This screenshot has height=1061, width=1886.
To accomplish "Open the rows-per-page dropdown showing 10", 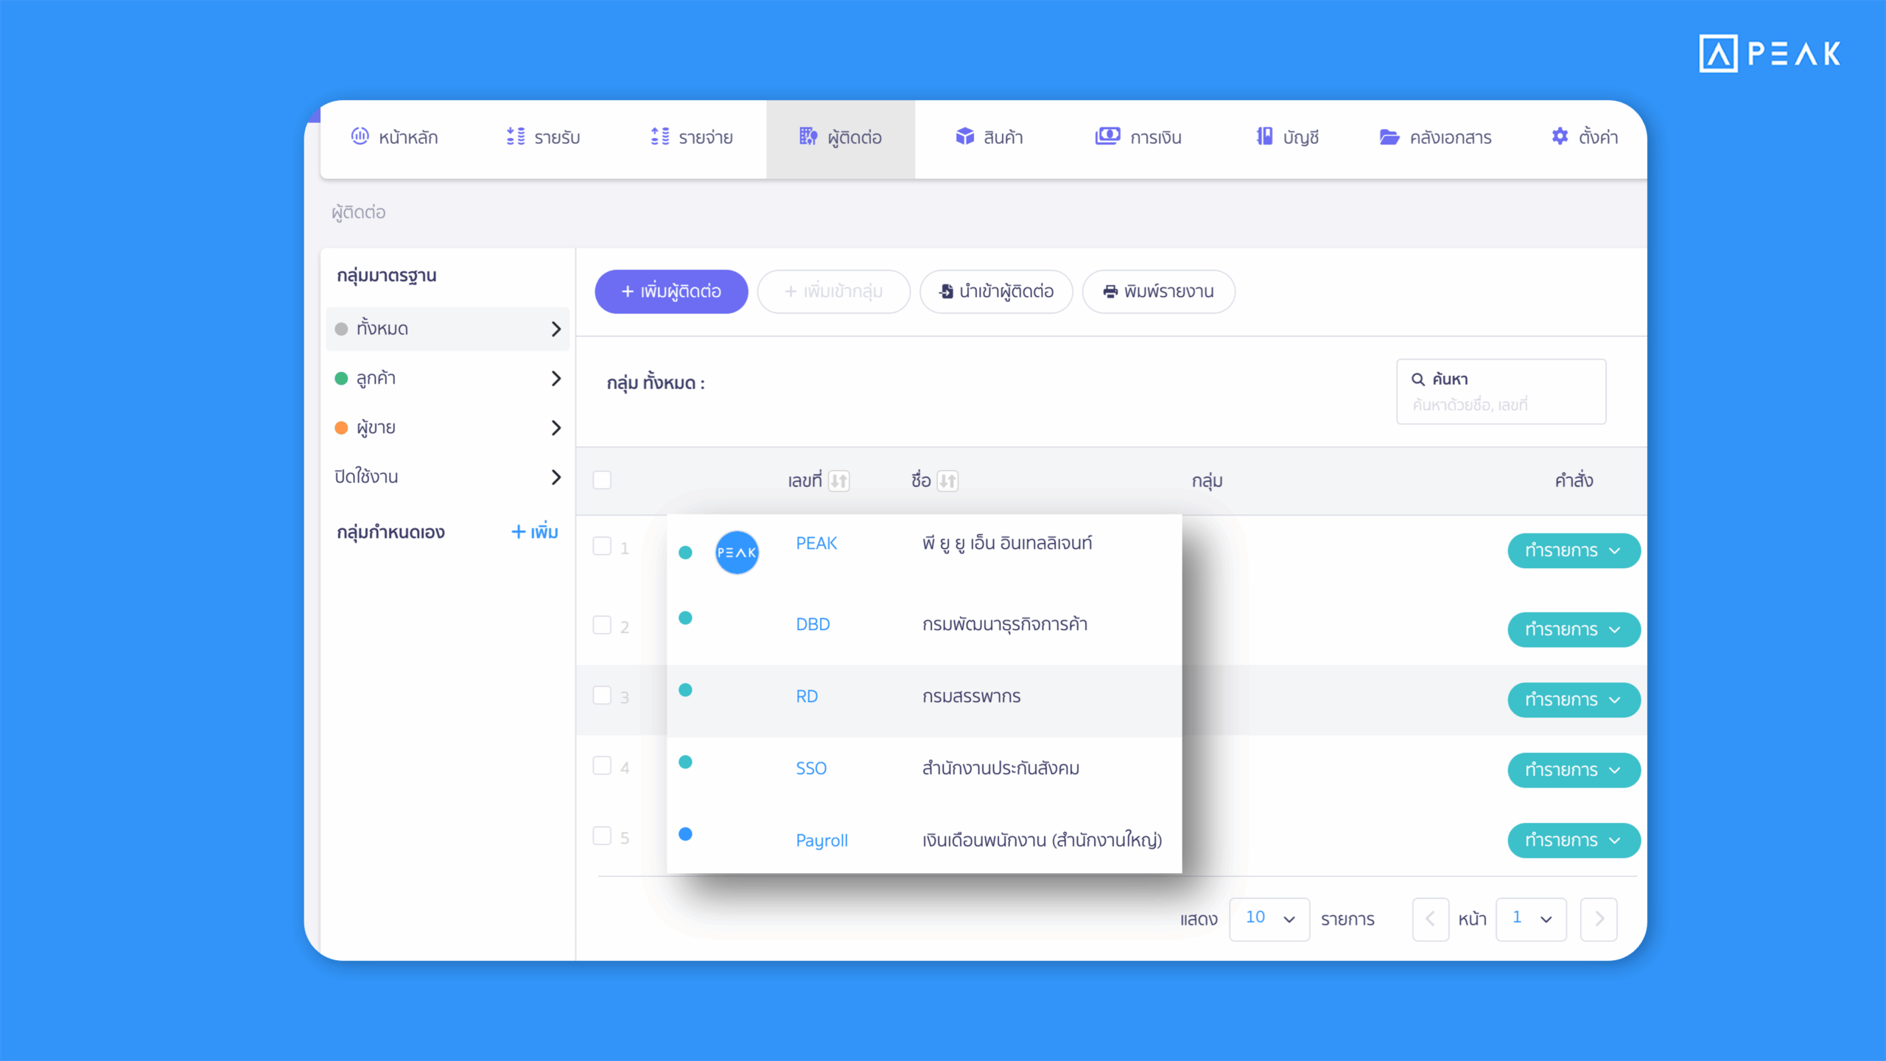I will click(1269, 919).
